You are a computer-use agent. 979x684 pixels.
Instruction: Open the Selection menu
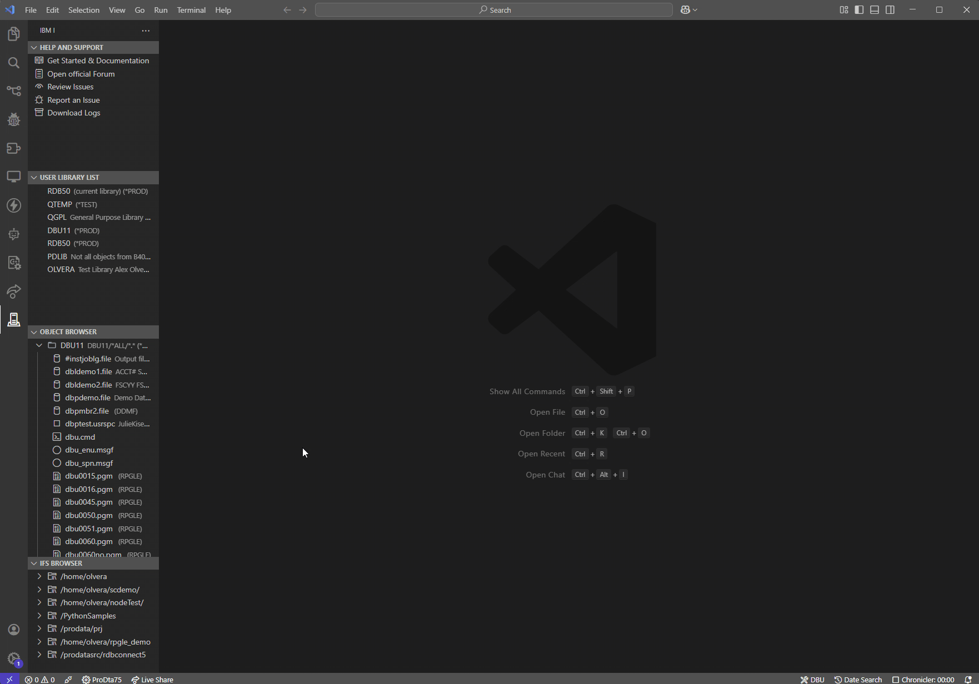click(x=84, y=10)
